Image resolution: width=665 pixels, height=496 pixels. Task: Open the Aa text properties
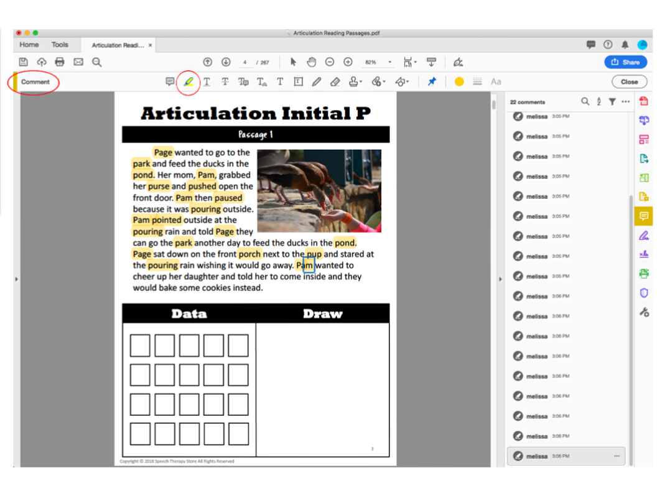click(496, 81)
